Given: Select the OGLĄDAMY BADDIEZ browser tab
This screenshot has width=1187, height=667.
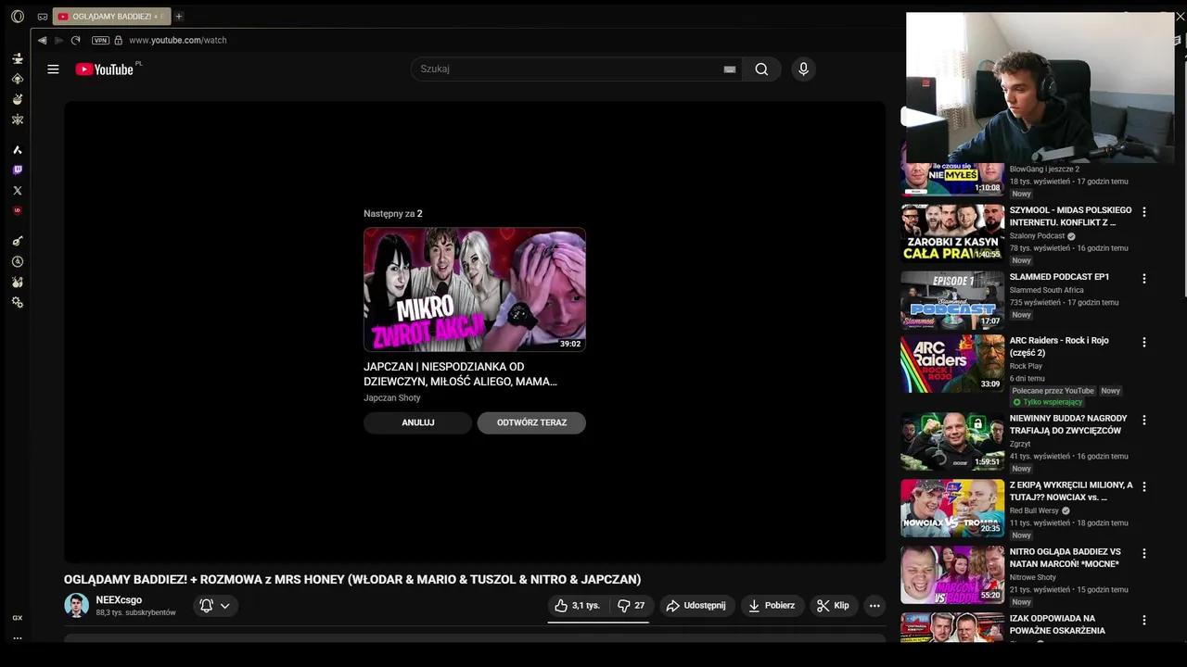Looking at the screenshot, I should 111,17.
